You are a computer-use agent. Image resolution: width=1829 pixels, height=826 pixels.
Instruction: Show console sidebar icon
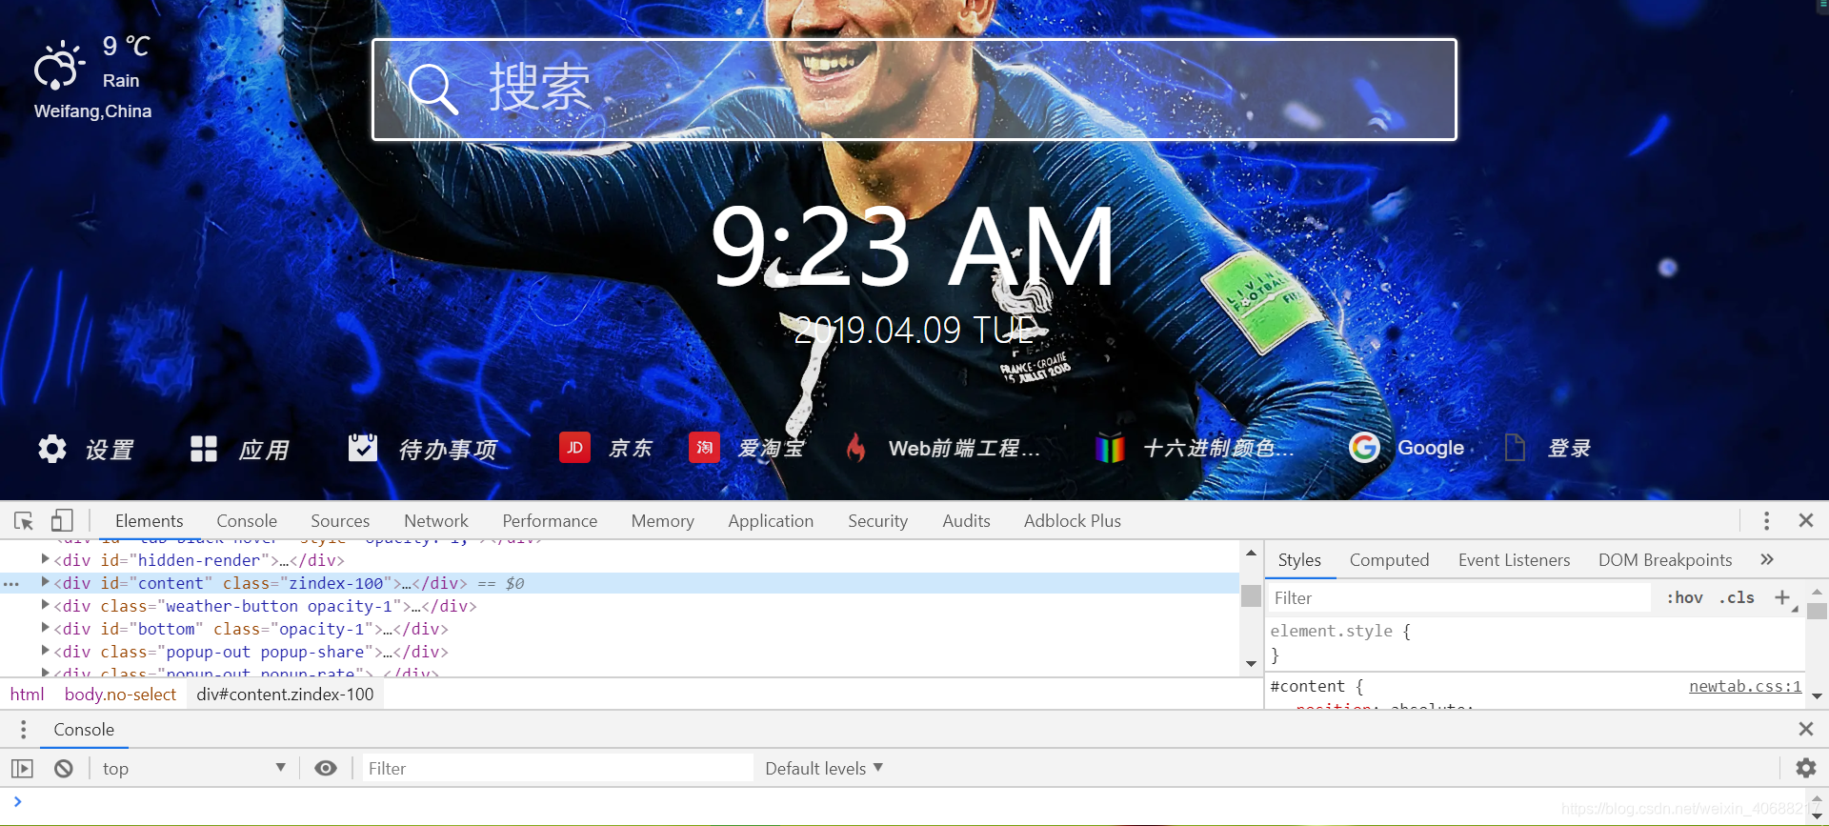tap(22, 769)
